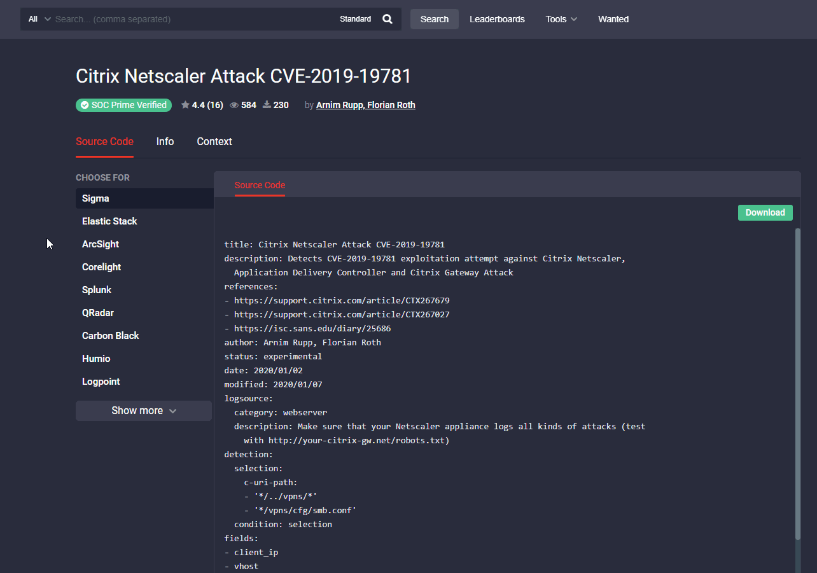Click the 'status: experimental' line
This screenshot has width=817, height=573.
coord(273,356)
